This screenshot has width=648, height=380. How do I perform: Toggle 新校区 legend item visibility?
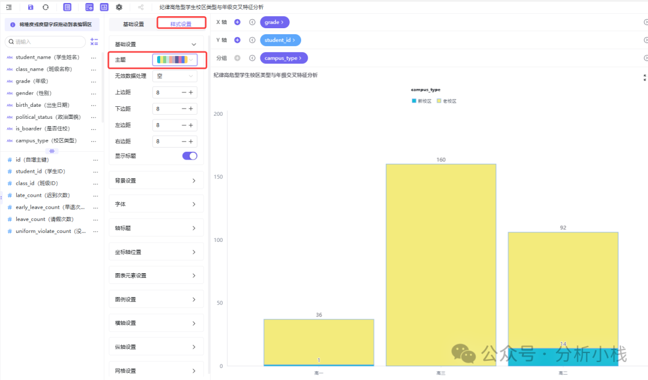422,101
